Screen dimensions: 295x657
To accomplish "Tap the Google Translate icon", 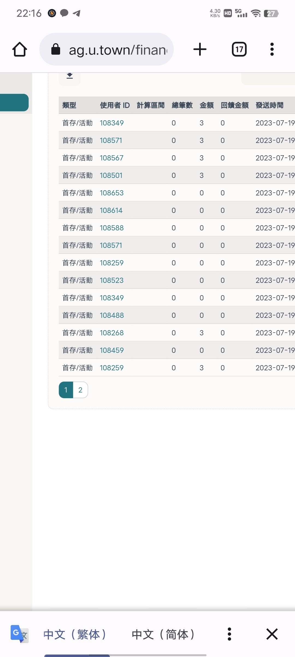I will [x=19, y=634].
